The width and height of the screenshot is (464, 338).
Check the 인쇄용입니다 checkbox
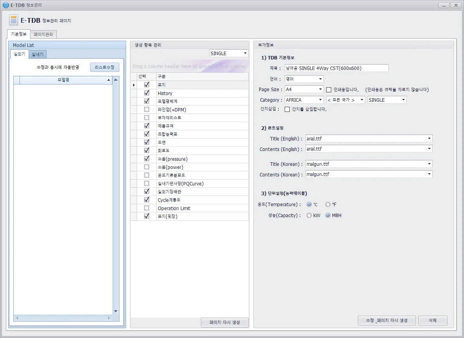329,90
